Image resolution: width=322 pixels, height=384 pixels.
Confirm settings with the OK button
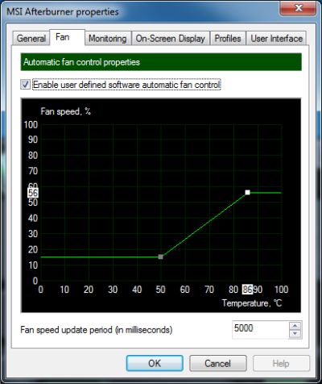pyautogui.click(x=155, y=363)
